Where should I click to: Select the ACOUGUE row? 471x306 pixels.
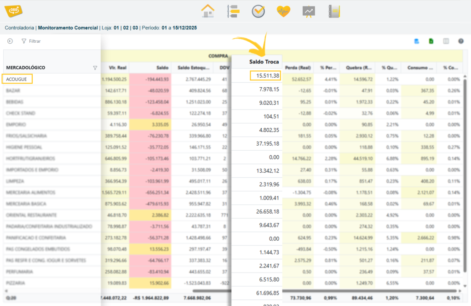tap(17, 79)
